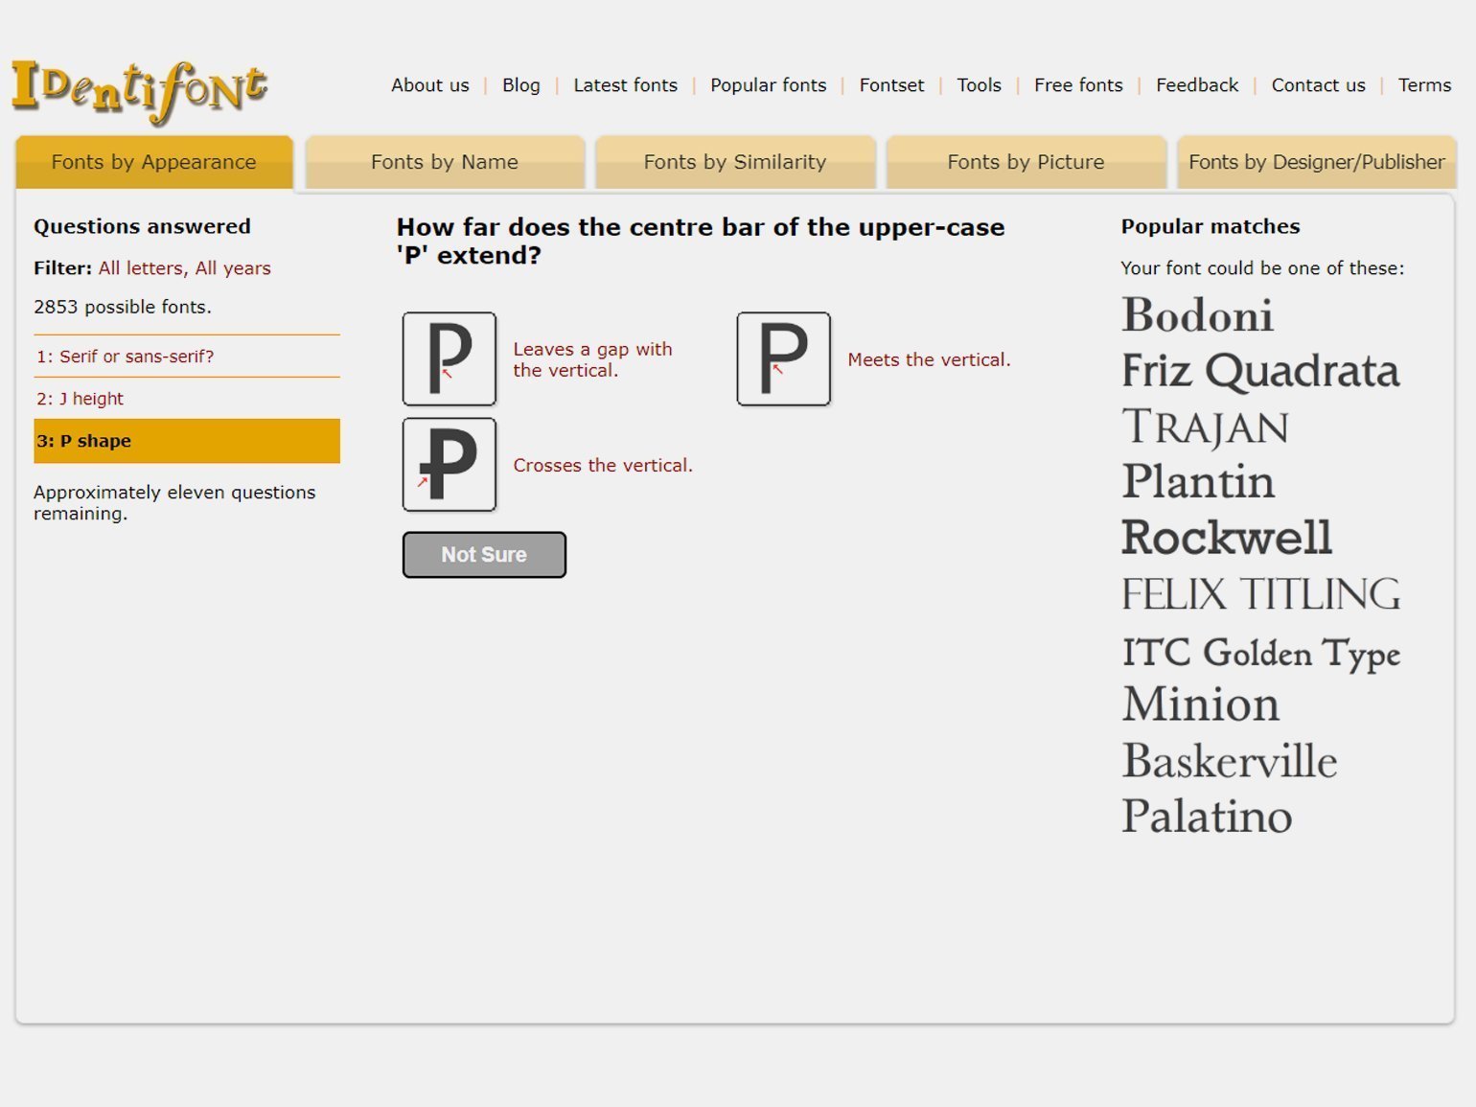This screenshot has width=1476, height=1107.
Task: Switch to Fonts by Picture tab
Action: pyautogui.click(x=1026, y=162)
